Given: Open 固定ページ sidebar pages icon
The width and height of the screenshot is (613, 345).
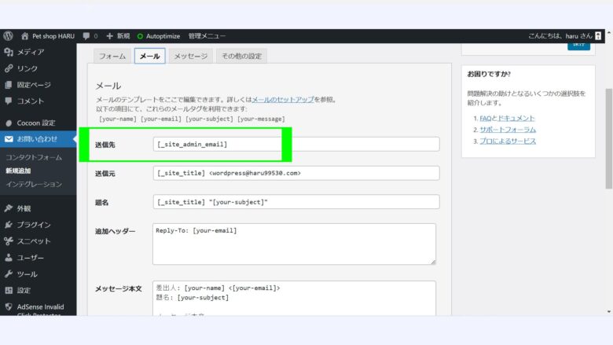Looking at the screenshot, I should pyautogui.click(x=9, y=85).
